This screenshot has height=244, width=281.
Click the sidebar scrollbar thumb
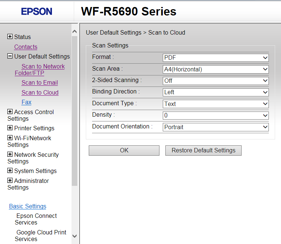point(74,111)
